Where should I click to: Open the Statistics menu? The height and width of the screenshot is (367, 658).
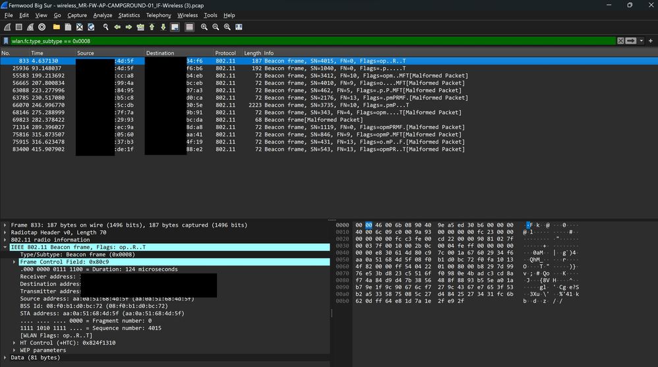point(129,15)
